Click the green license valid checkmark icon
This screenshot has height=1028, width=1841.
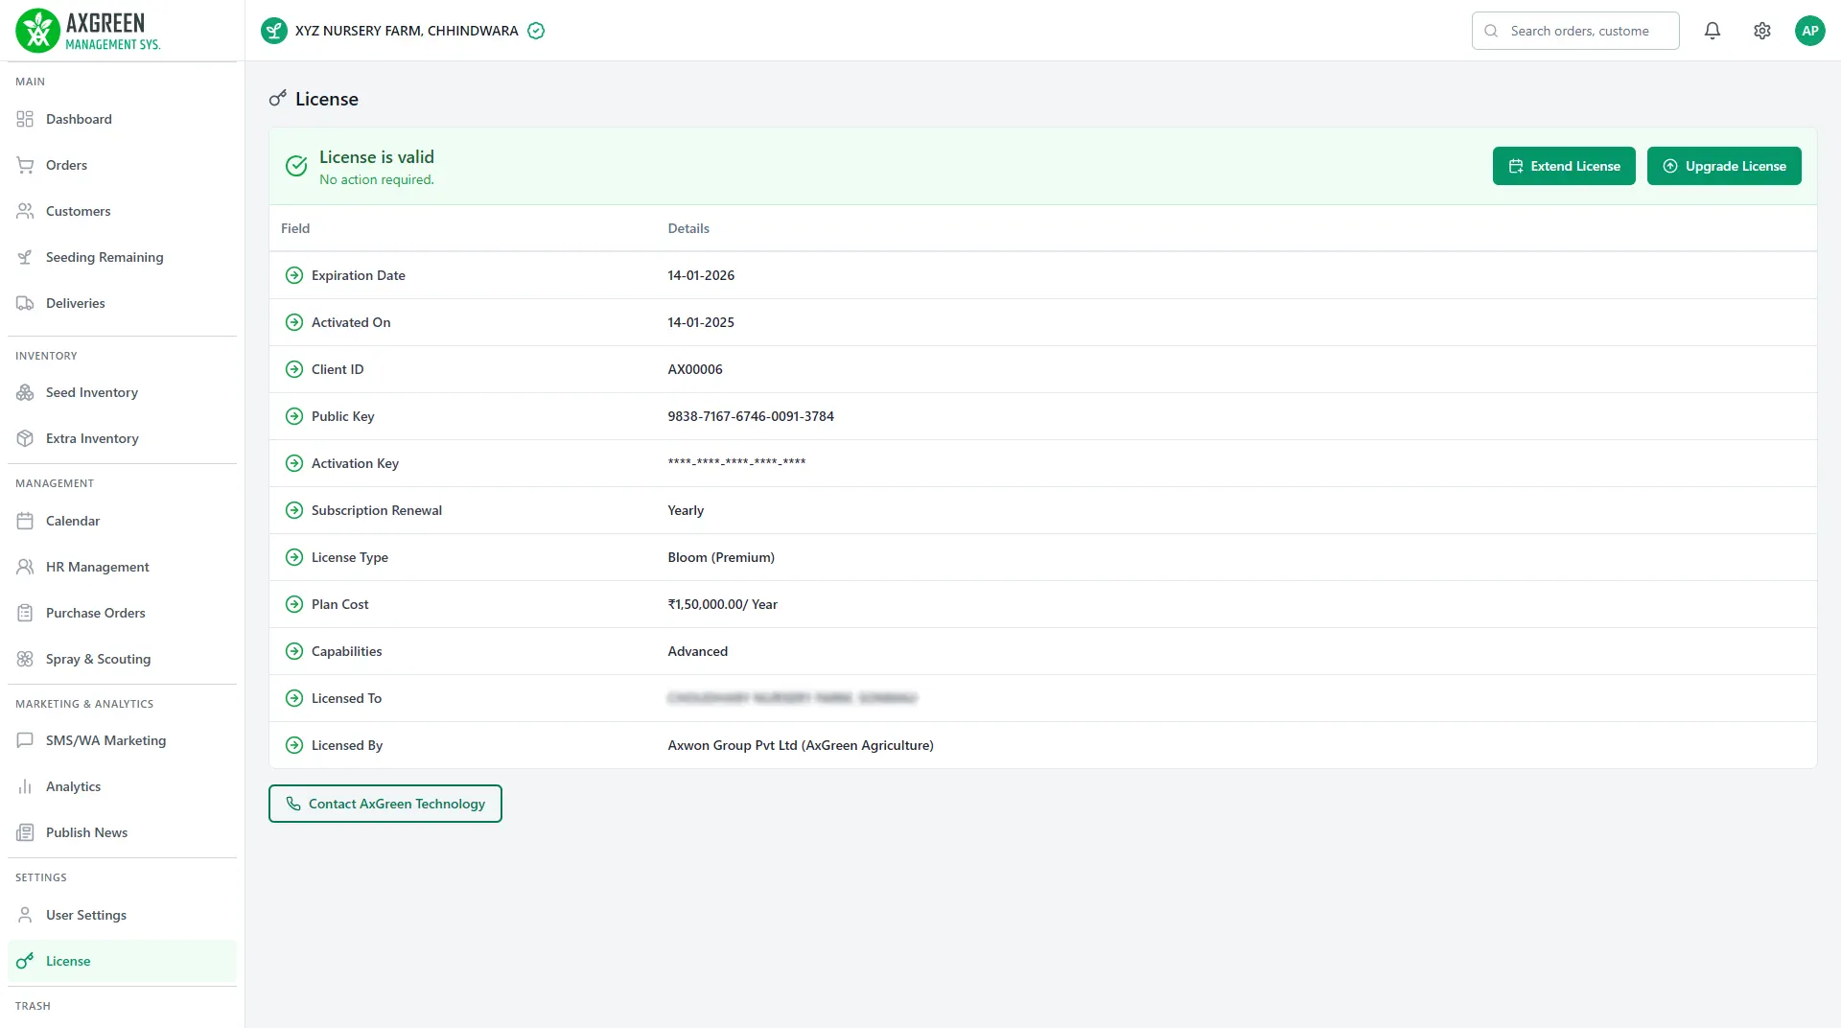[297, 166]
